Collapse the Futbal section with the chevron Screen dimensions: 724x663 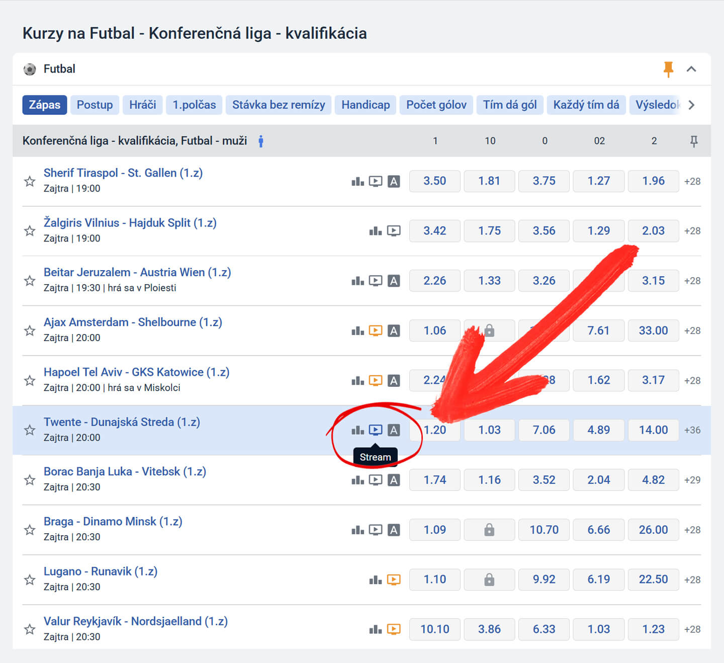(x=691, y=69)
